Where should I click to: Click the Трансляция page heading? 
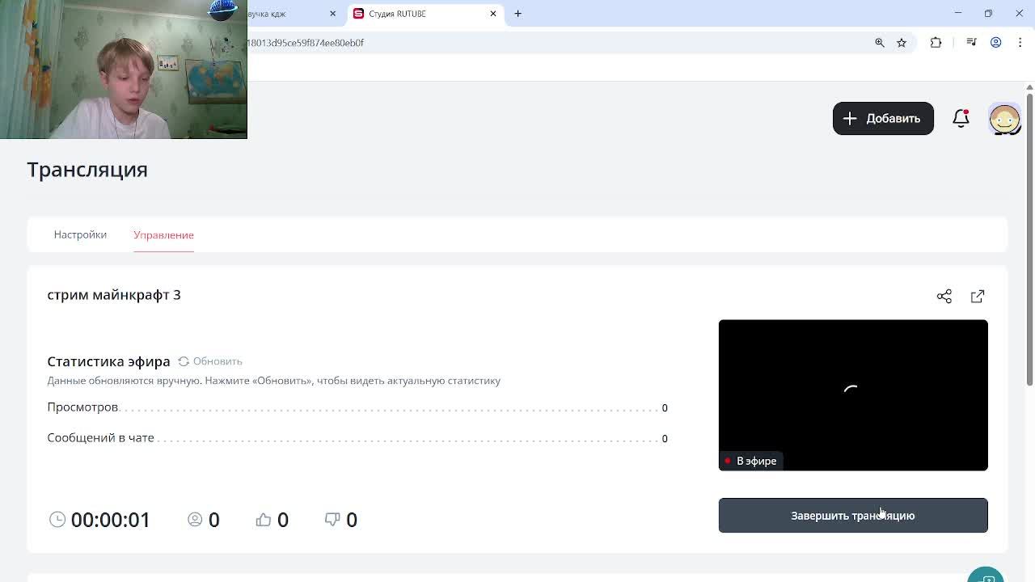87,170
